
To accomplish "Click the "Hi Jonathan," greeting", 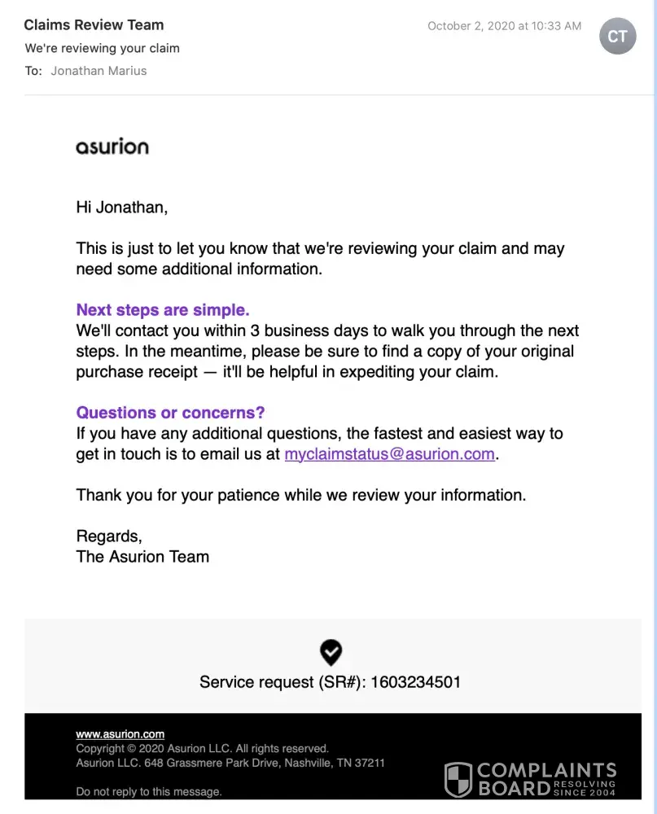I will 122,208.
